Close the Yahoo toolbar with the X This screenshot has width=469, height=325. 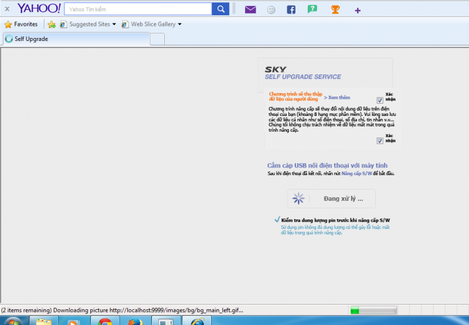pyautogui.click(x=7, y=9)
